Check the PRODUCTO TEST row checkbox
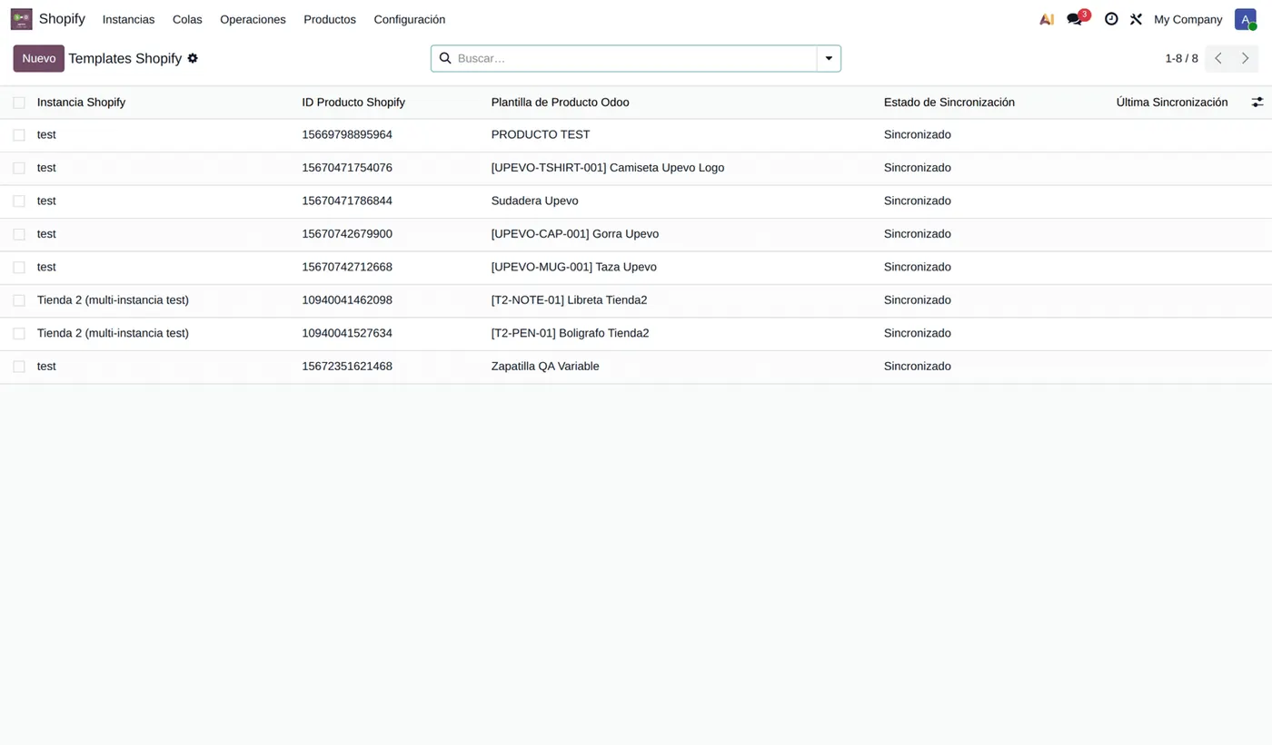This screenshot has height=745, width=1272. tap(19, 135)
